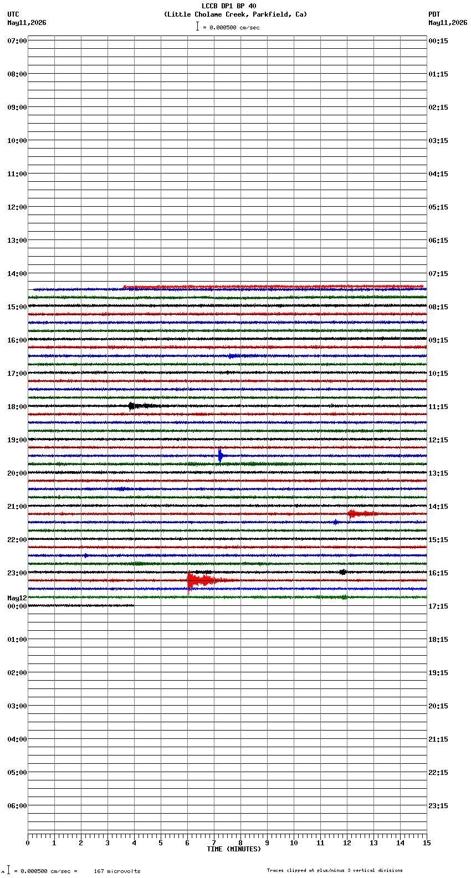
Task: Click the '14:15' PDT row label
Action: [438, 507]
